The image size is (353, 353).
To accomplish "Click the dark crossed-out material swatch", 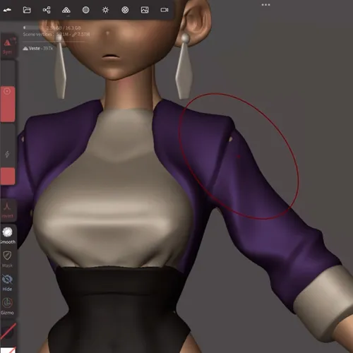I will (x=8, y=330).
